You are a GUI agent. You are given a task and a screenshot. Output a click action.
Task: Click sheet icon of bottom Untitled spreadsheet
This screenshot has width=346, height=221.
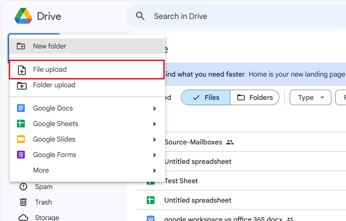pyautogui.click(x=151, y=200)
